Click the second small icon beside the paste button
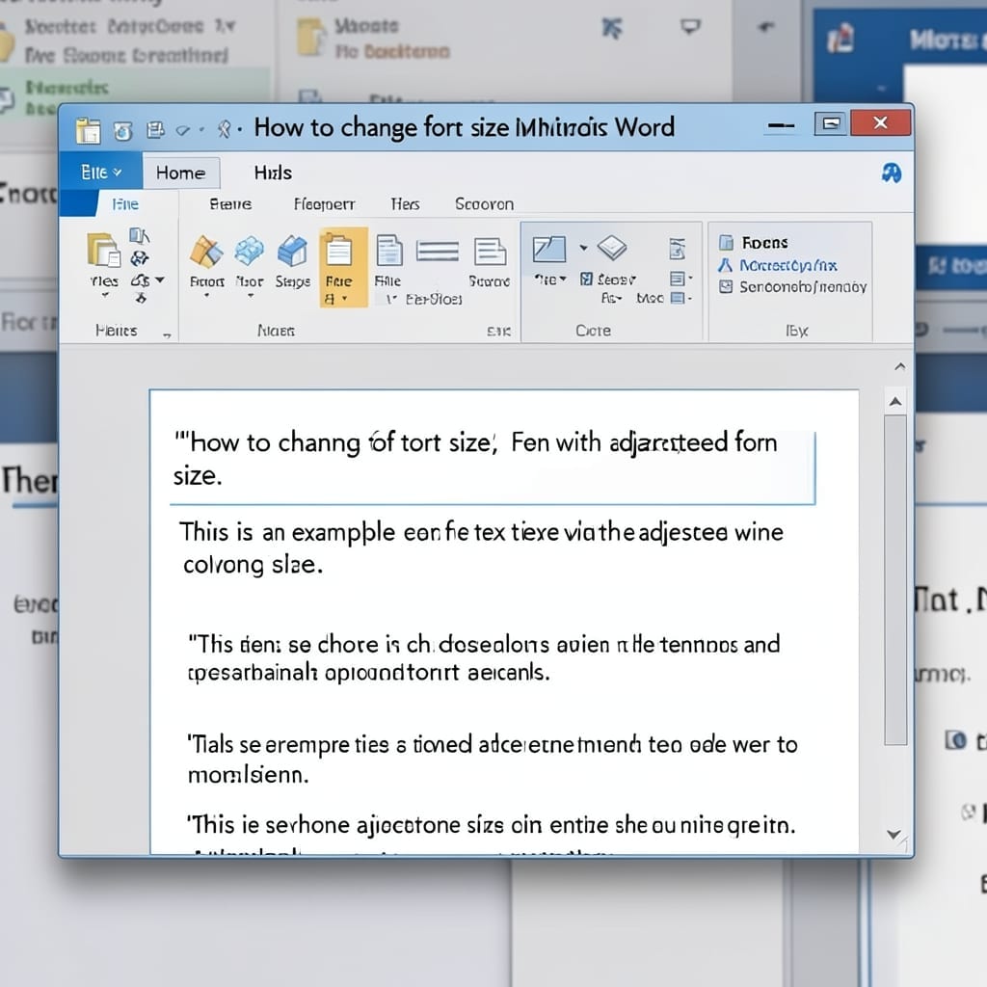Viewport: 987px width, 987px height. [139, 258]
